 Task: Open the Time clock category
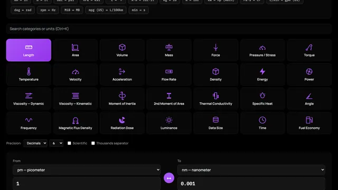(x=262, y=123)
